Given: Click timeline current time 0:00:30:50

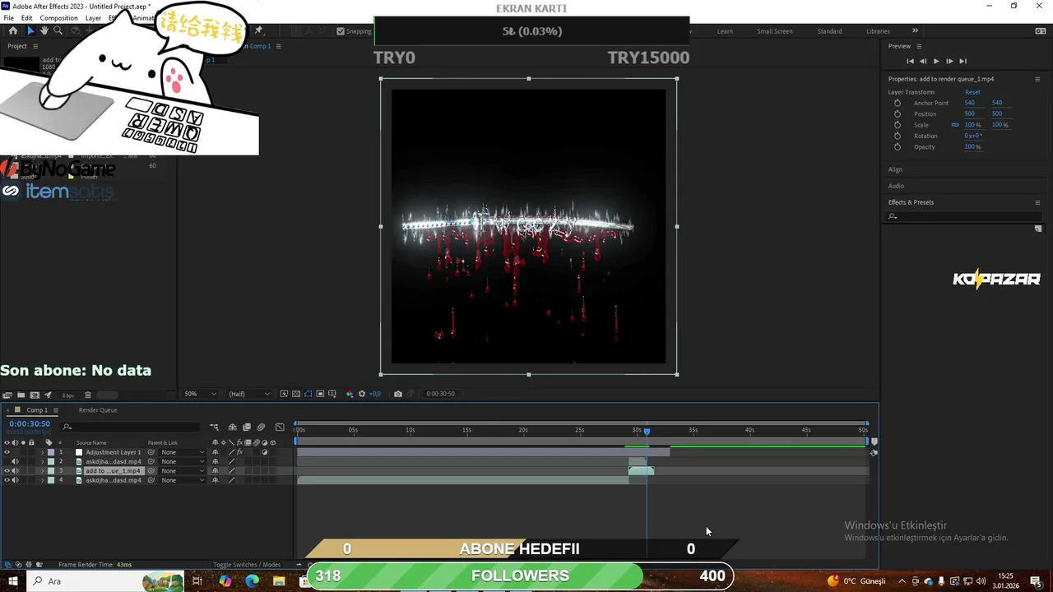Looking at the screenshot, I should (30, 423).
